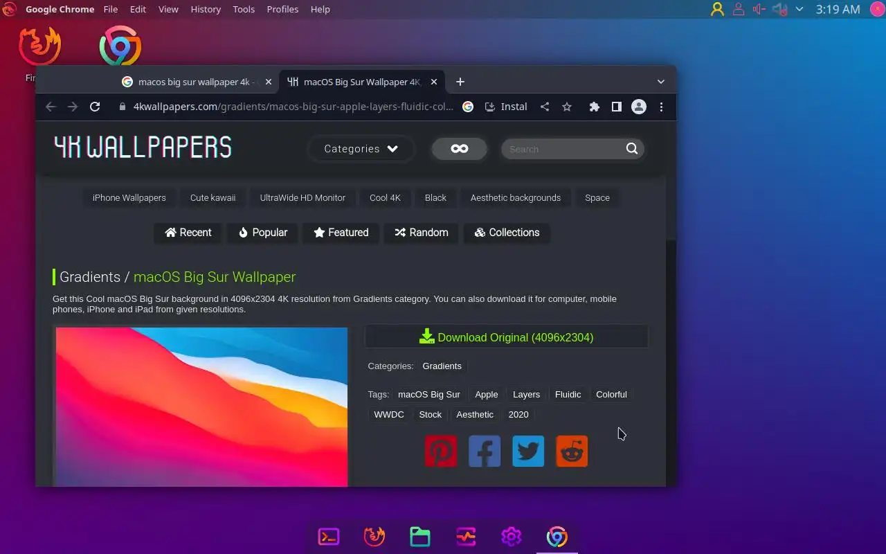Open the tab search chevron
Viewport: 886px width, 554px height.
tap(661, 82)
